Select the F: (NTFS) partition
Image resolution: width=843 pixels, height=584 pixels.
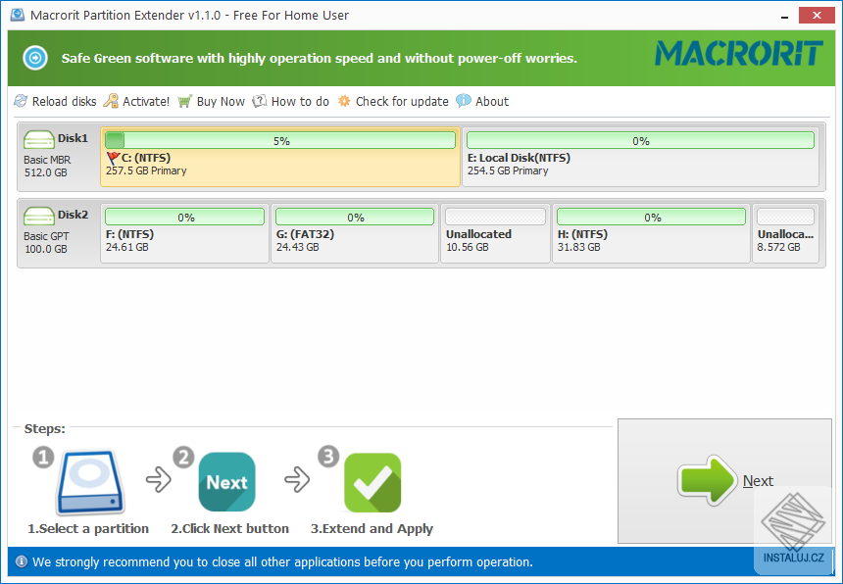[184, 233]
